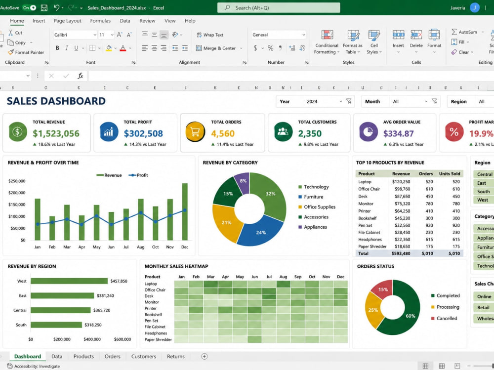Image resolution: width=494 pixels, height=370 pixels.
Task: Select Retail sales channel slicer button
Action: coord(484,307)
